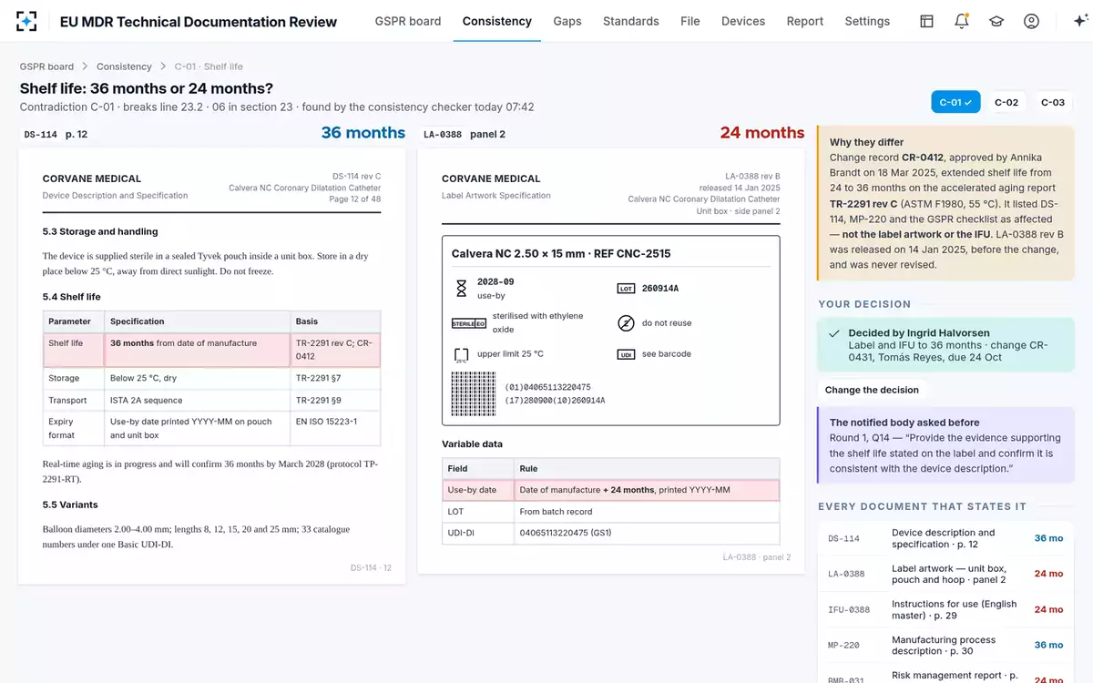Click the LOT symbol on the label
Image resolution: width=1093 pixels, height=683 pixels.
click(x=625, y=289)
